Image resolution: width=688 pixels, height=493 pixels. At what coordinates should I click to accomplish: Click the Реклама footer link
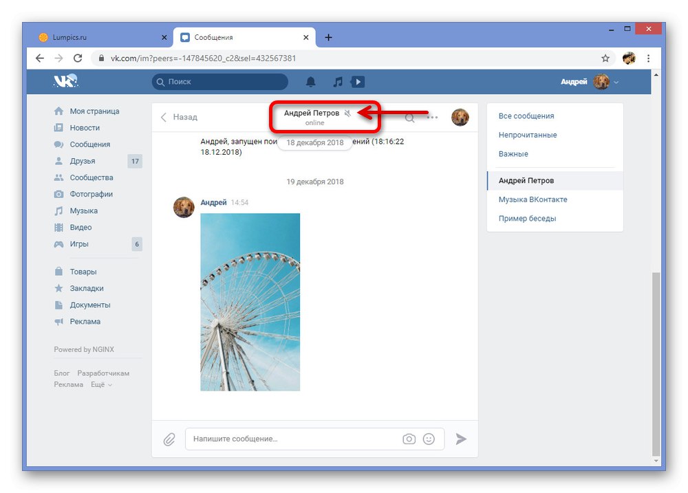point(68,384)
